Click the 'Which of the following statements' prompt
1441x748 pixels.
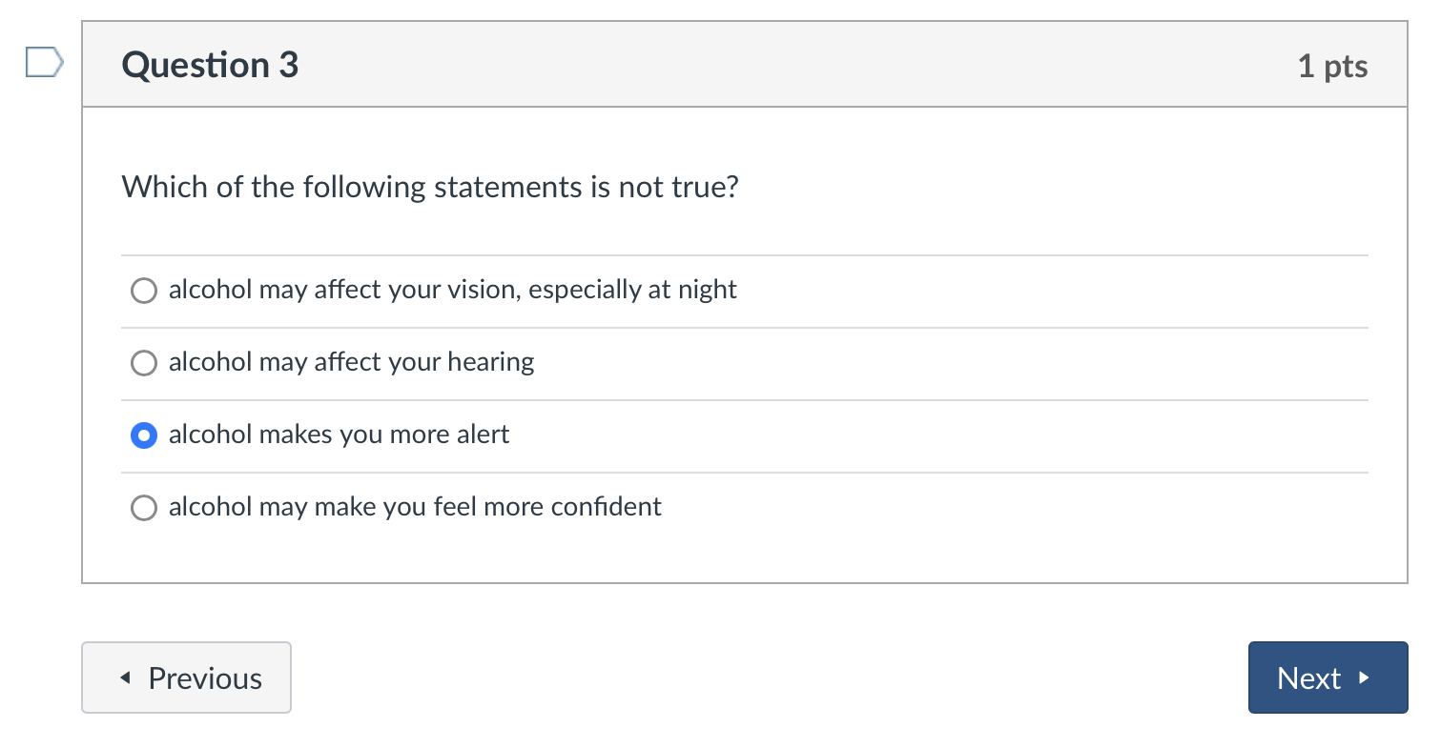[430, 187]
